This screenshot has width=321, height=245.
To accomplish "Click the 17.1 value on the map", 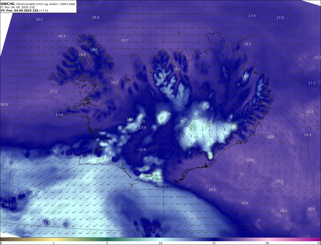I will [x=312, y=83].
